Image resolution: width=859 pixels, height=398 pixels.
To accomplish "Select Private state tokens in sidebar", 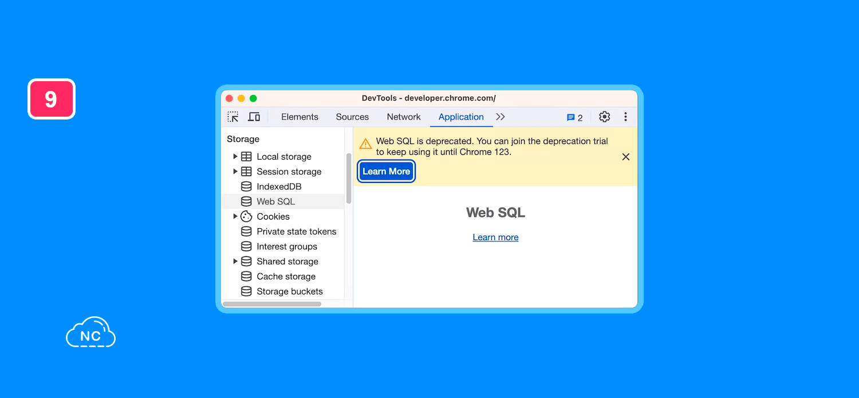I will [x=297, y=232].
